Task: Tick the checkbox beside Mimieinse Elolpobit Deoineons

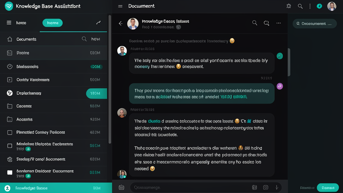Action: pyautogui.click(x=10, y=146)
